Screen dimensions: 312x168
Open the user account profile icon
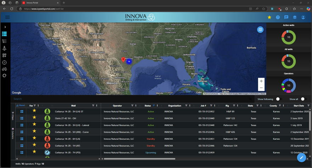(x=303, y=17)
